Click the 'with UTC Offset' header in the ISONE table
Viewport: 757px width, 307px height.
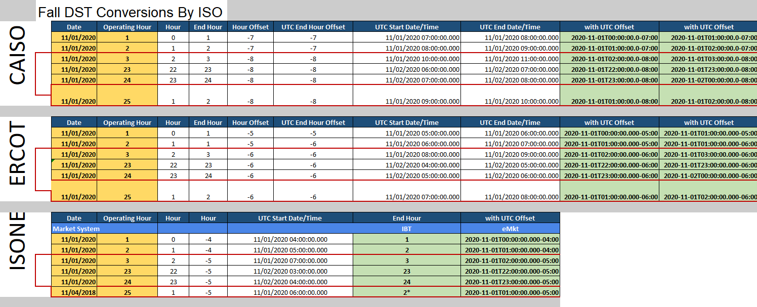[510, 218]
